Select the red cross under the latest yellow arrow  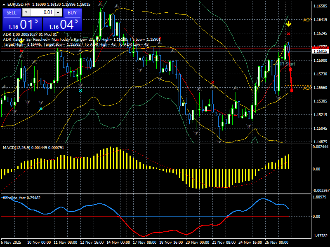(288, 34)
